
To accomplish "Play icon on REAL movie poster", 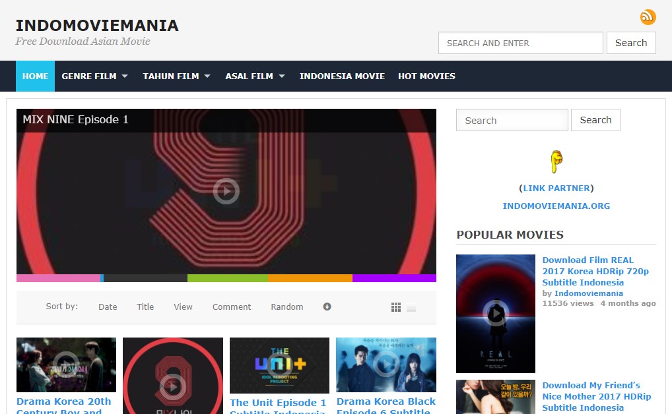I will coord(496,313).
